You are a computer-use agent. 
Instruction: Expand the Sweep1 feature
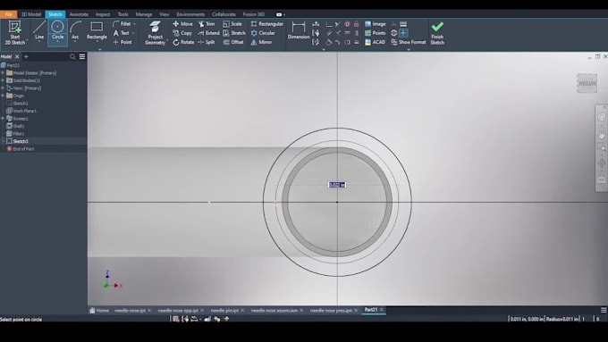[x=3, y=119]
